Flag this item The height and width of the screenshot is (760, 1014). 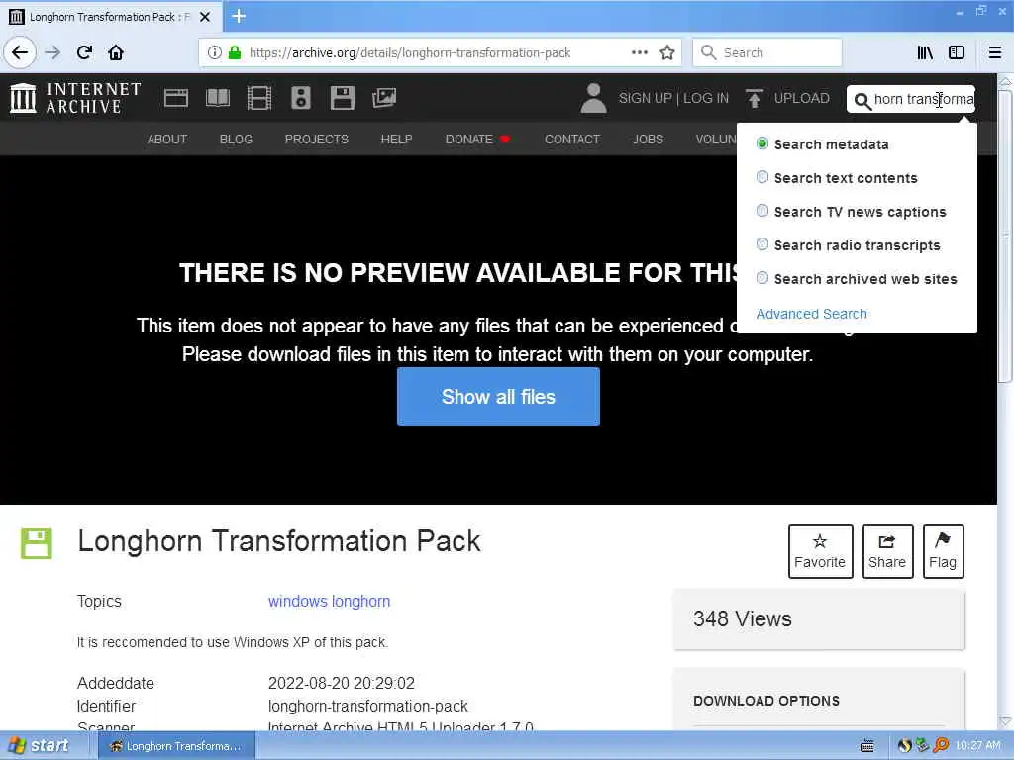pos(943,551)
